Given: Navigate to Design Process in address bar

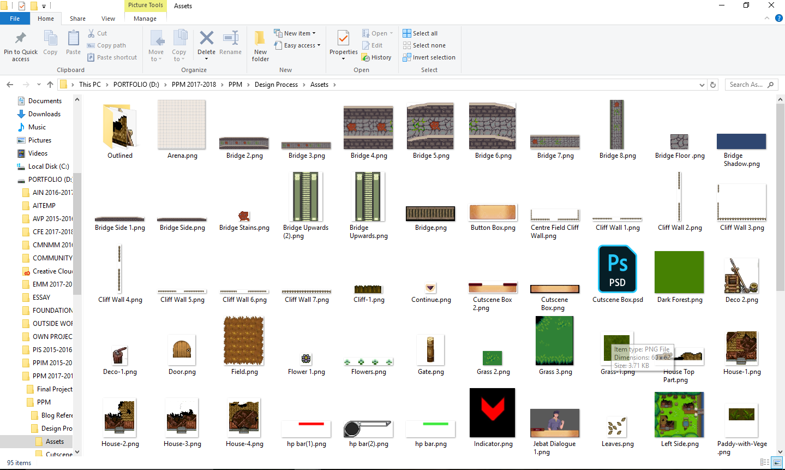Looking at the screenshot, I should tap(276, 85).
